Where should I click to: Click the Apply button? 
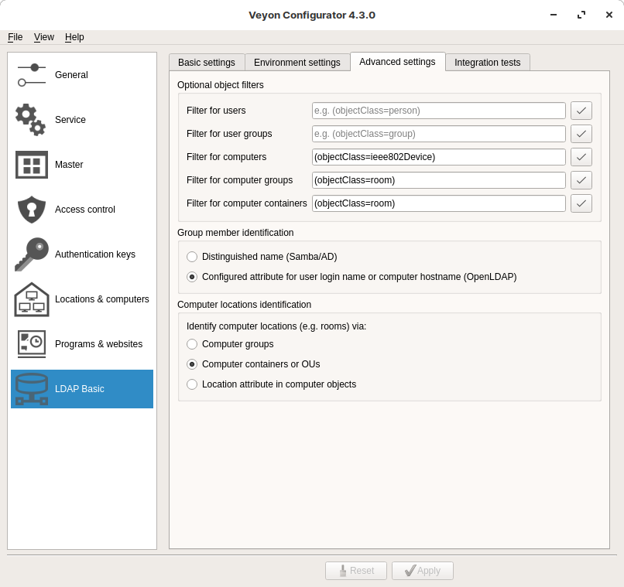422,571
